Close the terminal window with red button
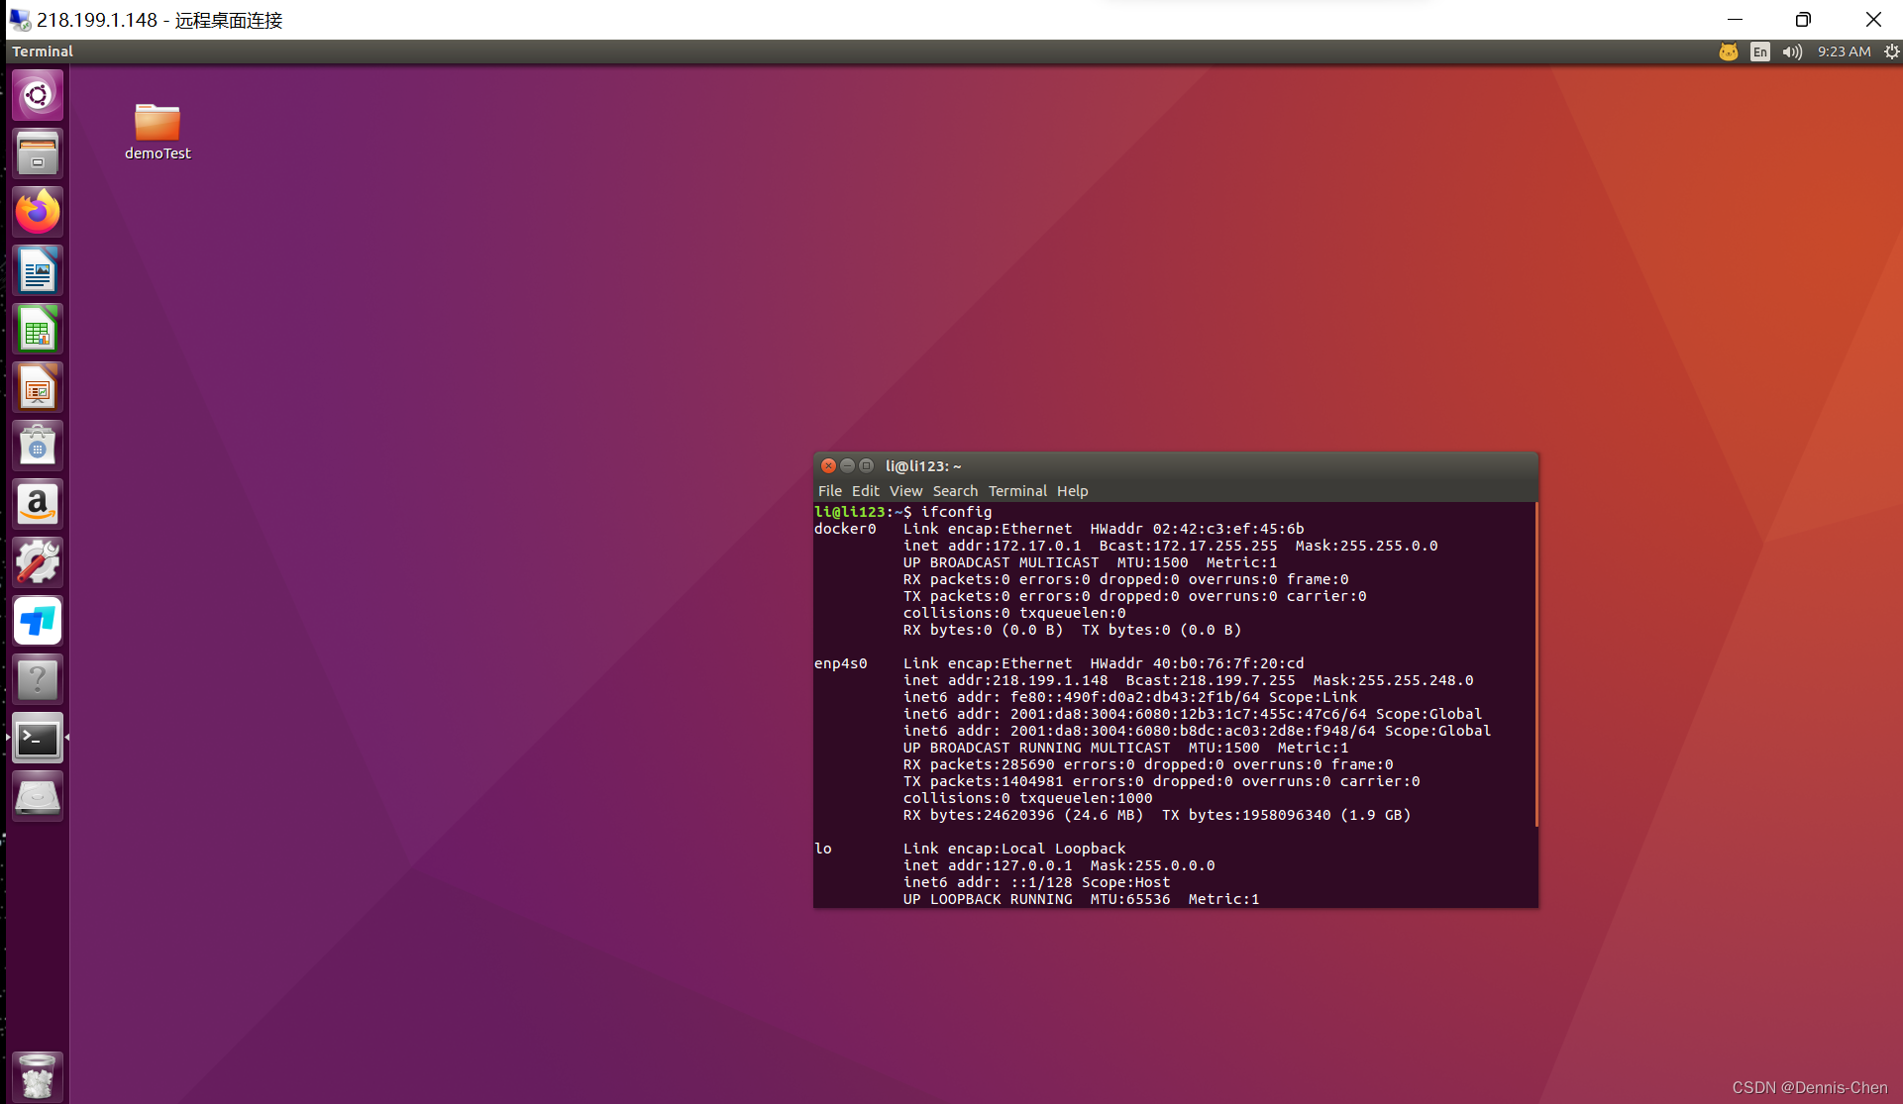The height and width of the screenshot is (1104, 1903). 828,466
